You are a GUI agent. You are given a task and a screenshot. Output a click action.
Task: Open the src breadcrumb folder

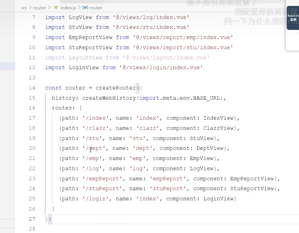coord(24,8)
